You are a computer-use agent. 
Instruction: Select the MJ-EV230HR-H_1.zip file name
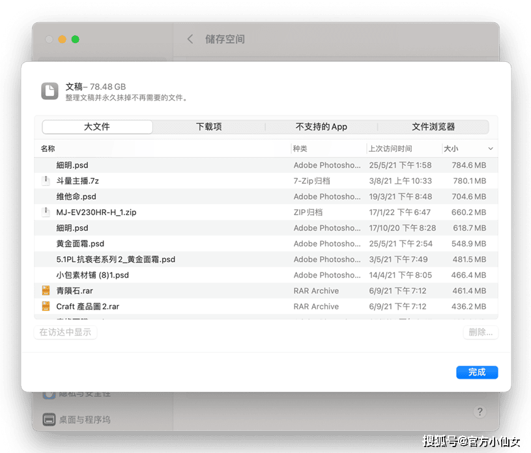[x=96, y=212]
